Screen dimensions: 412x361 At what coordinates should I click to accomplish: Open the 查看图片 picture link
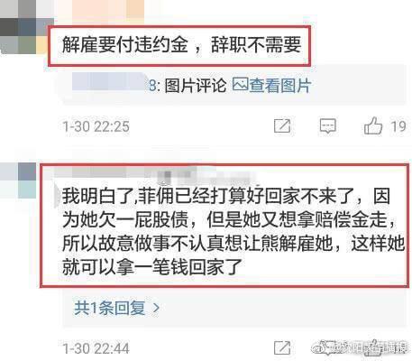[280, 86]
